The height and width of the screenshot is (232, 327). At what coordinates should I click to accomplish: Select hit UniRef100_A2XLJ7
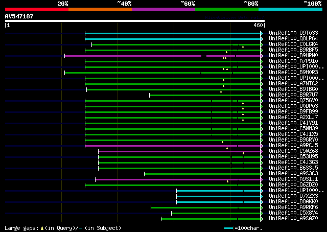[x=293, y=118]
